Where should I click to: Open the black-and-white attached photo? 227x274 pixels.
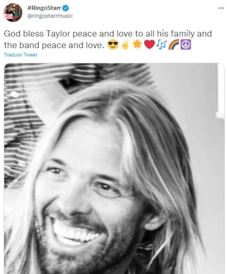tap(114, 169)
